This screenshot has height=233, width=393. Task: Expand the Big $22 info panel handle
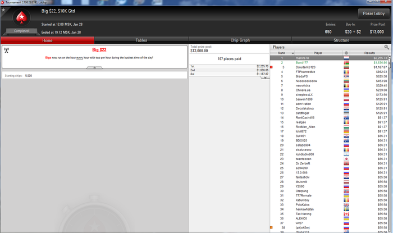pos(94,67)
